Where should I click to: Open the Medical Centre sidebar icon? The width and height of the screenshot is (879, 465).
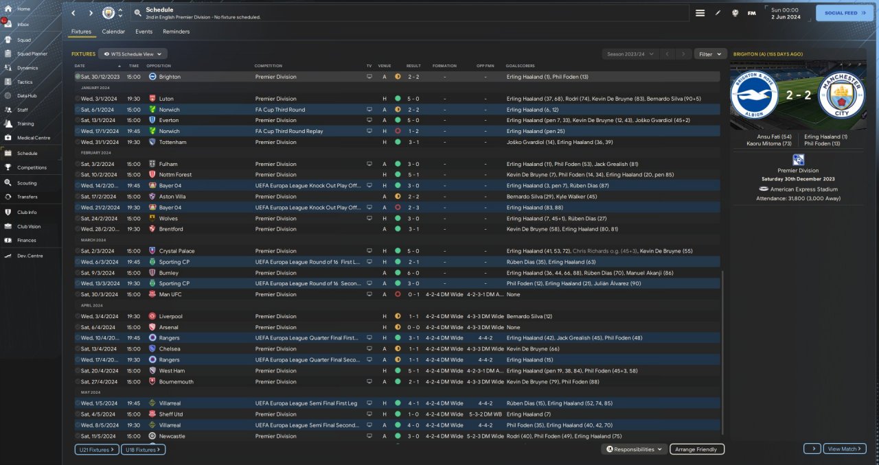click(9, 138)
